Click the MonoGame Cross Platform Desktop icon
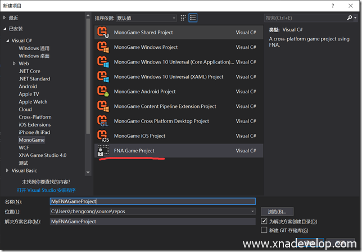The height and width of the screenshot is (252, 362). [103, 121]
